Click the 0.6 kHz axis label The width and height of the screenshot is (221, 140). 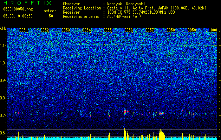pyautogui.click(x=3, y=133)
